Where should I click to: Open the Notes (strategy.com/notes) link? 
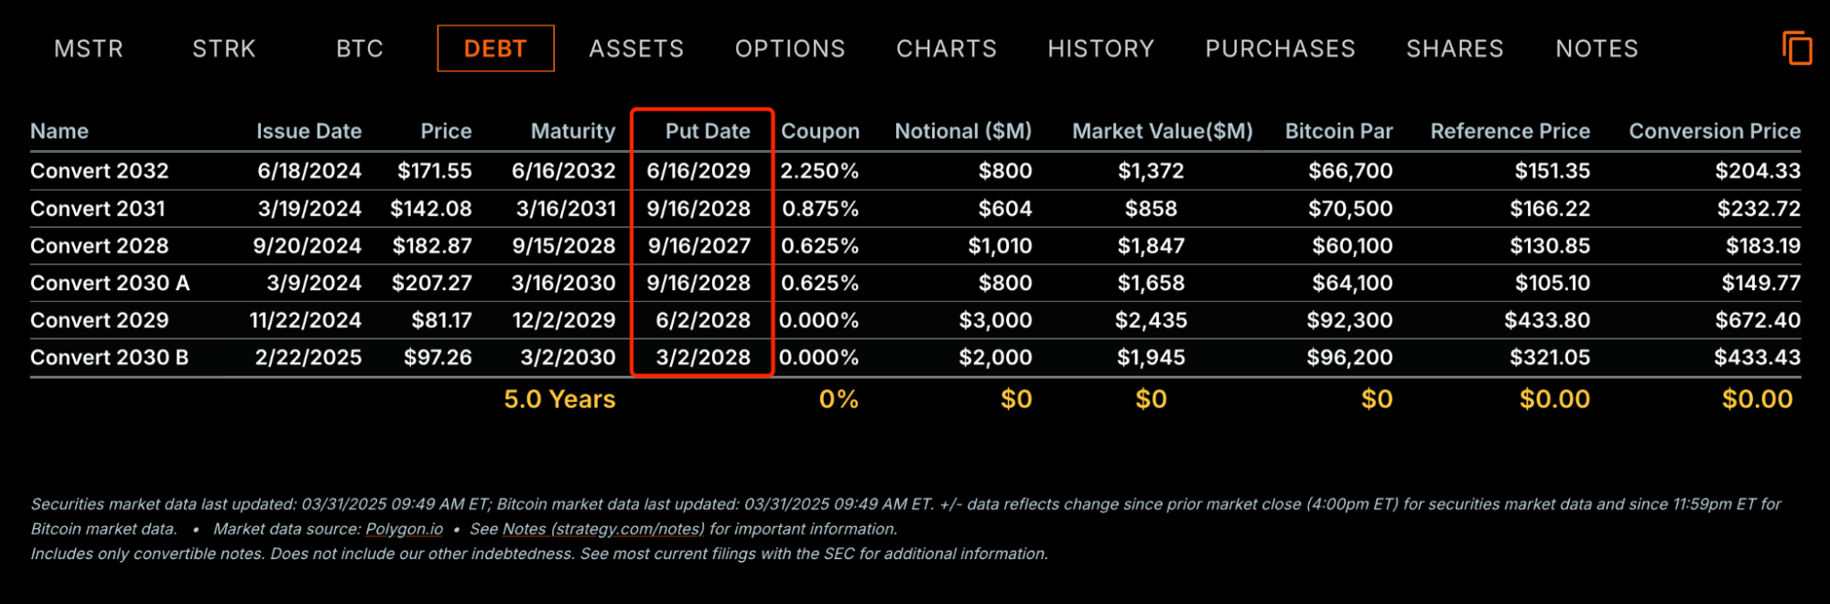[603, 529]
